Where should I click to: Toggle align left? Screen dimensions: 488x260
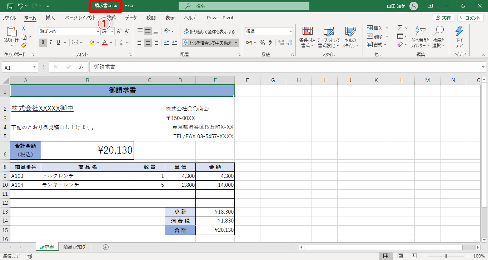[140, 43]
